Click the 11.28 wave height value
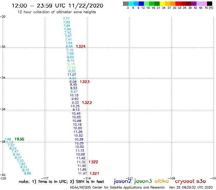This screenshot has width=216, height=190. 78,132
